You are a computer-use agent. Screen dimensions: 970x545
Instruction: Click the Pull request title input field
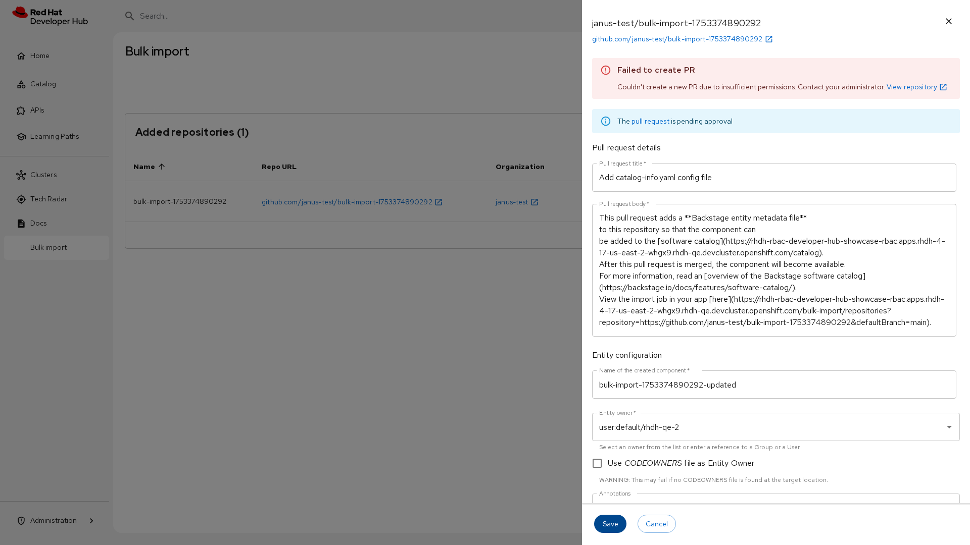tap(773, 178)
